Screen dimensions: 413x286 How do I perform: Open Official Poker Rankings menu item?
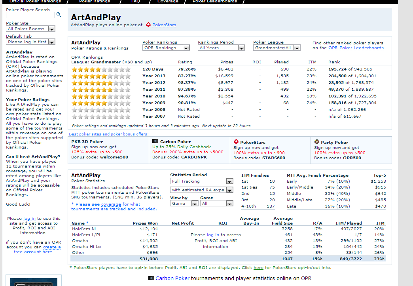click(35, 1)
